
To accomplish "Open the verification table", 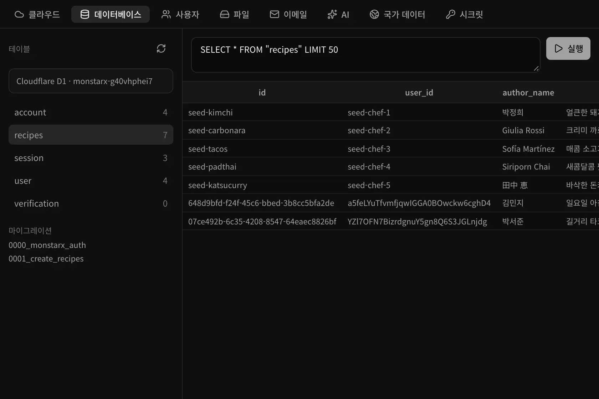I will 91,203.
